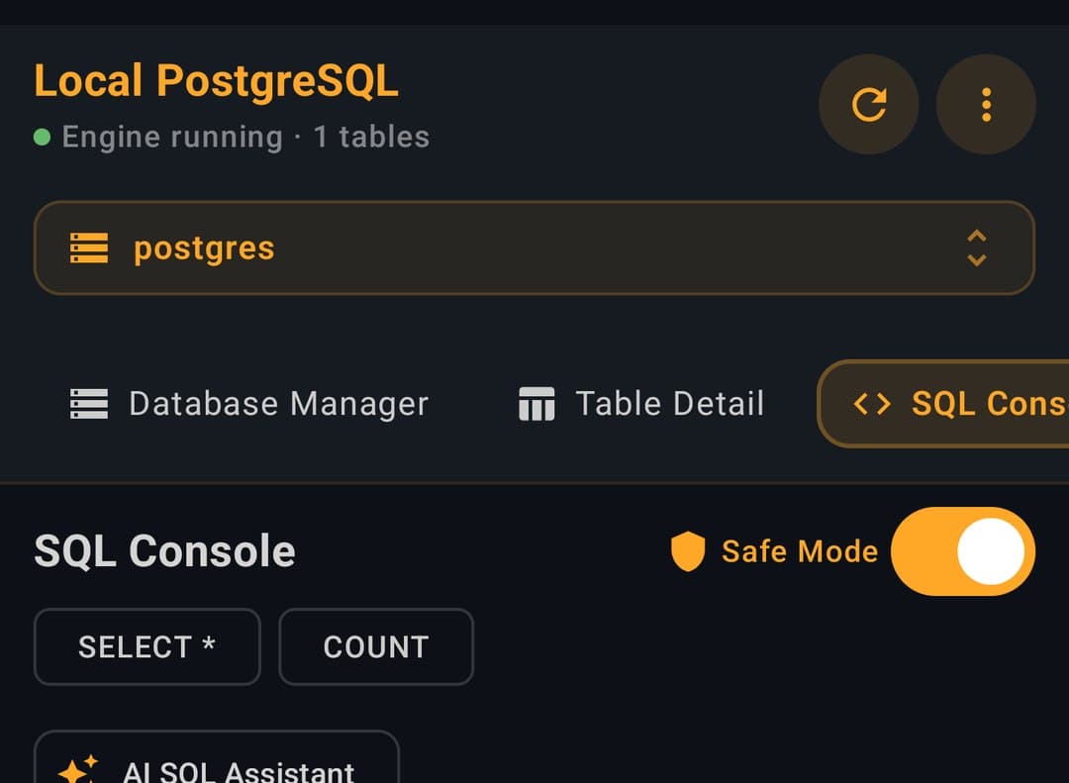The image size is (1069, 783).
Task: Click the SQL Console code brackets icon
Action: pos(872,404)
